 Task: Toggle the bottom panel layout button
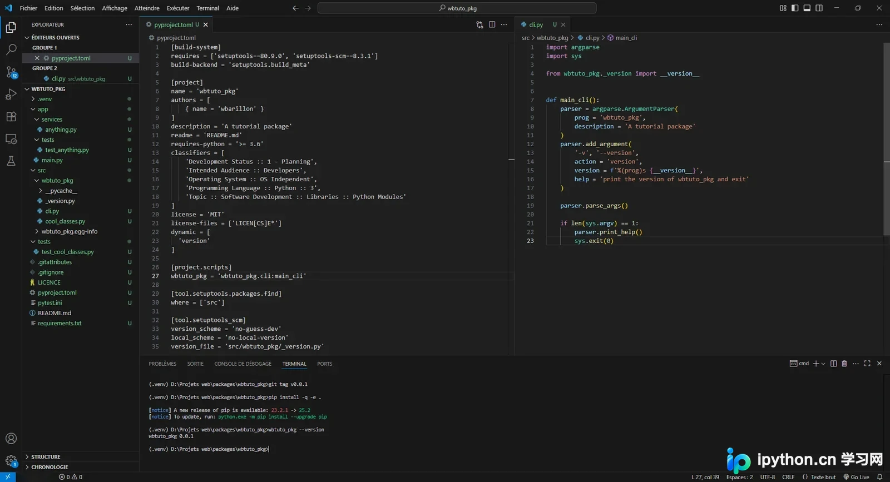pyautogui.click(x=807, y=8)
